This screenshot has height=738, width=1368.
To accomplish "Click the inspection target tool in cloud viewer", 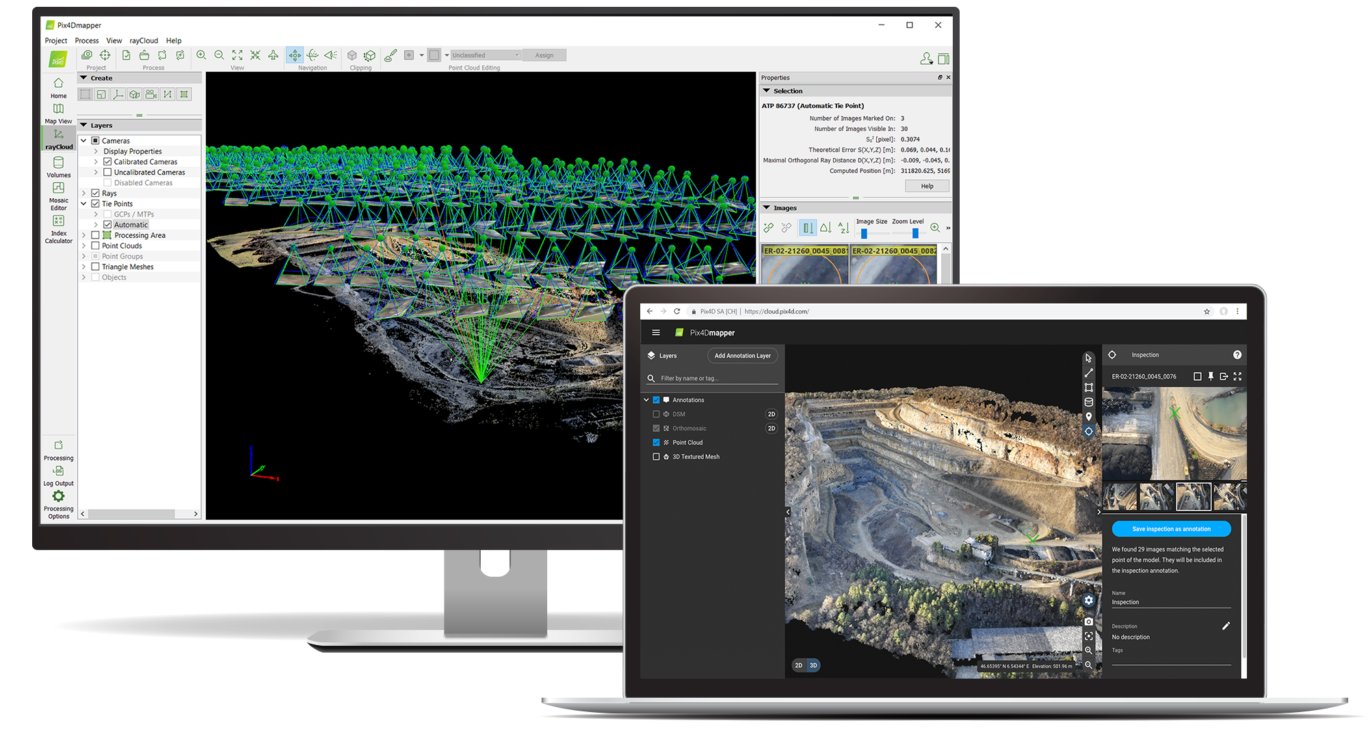I will pyautogui.click(x=1088, y=431).
